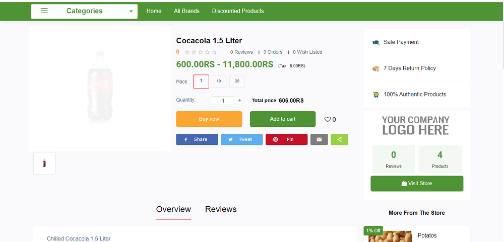Click the More From The Store heading
The height and width of the screenshot is (242, 504).
pyautogui.click(x=417, y=213)
